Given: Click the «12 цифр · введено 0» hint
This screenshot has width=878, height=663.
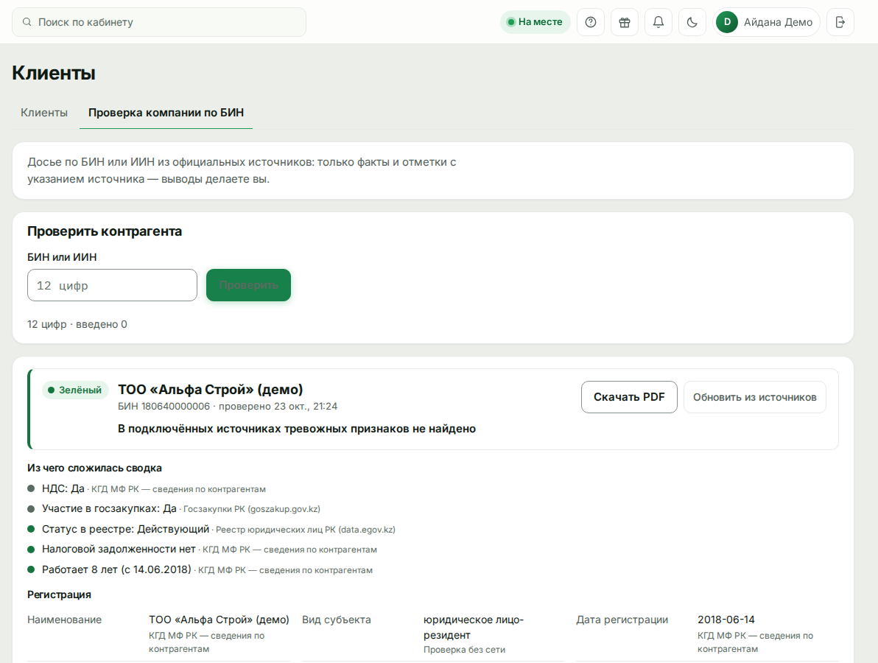Looking at the screenshot, I should point(77,324).
